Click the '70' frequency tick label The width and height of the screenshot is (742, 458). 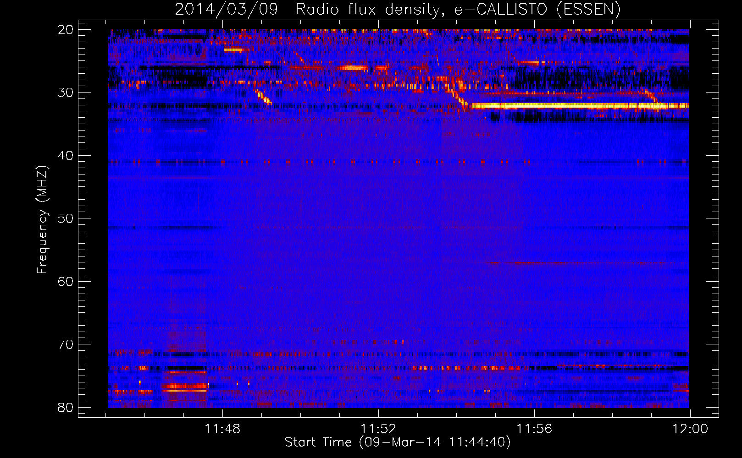tap(66, 344)
